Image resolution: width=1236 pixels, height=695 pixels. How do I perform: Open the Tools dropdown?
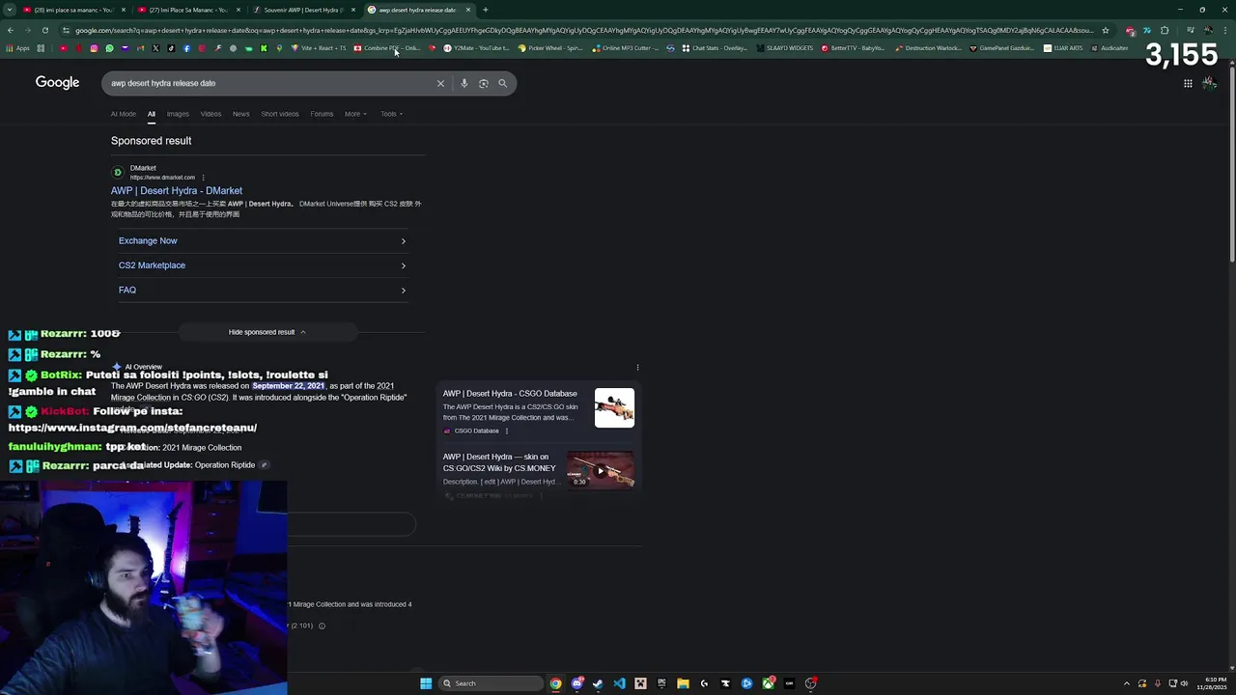pyautogui.click(x=391, y=114)
